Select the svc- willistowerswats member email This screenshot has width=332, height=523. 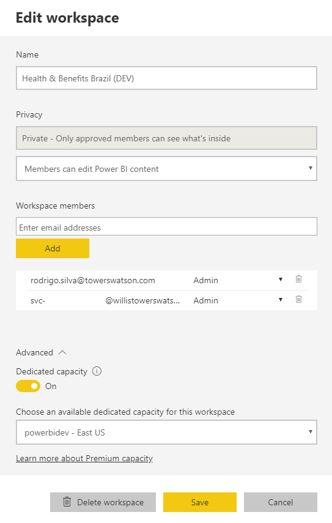click(105, 300)
